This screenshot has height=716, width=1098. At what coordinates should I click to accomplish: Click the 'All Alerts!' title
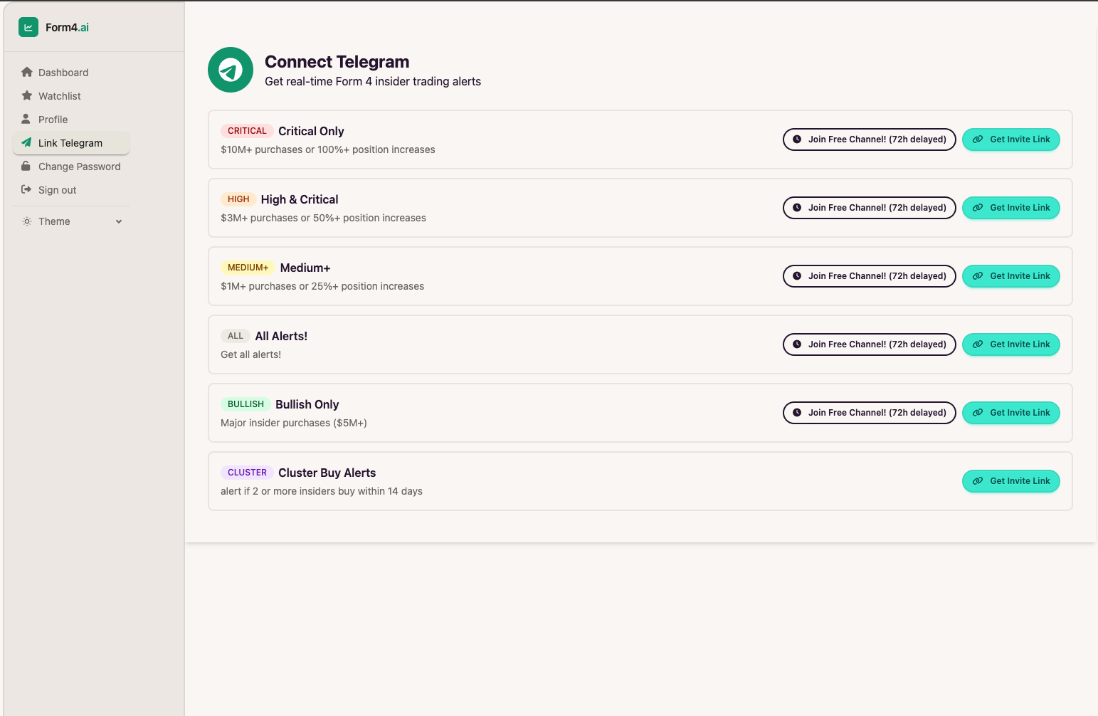point(281,336)
